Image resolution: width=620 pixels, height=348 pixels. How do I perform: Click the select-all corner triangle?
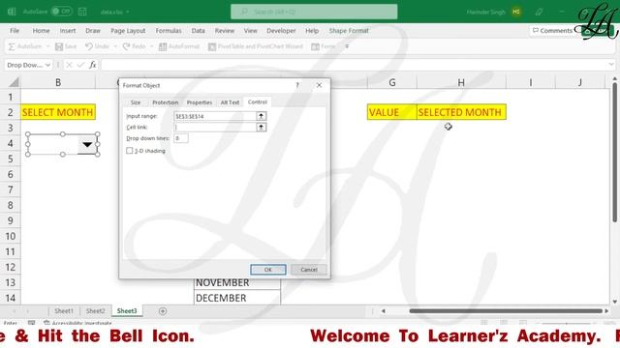(x=14, y=82)
